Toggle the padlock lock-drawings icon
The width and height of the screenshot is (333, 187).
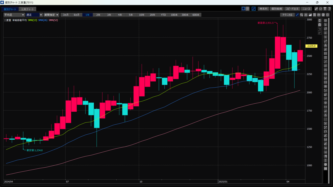[320, 25]
